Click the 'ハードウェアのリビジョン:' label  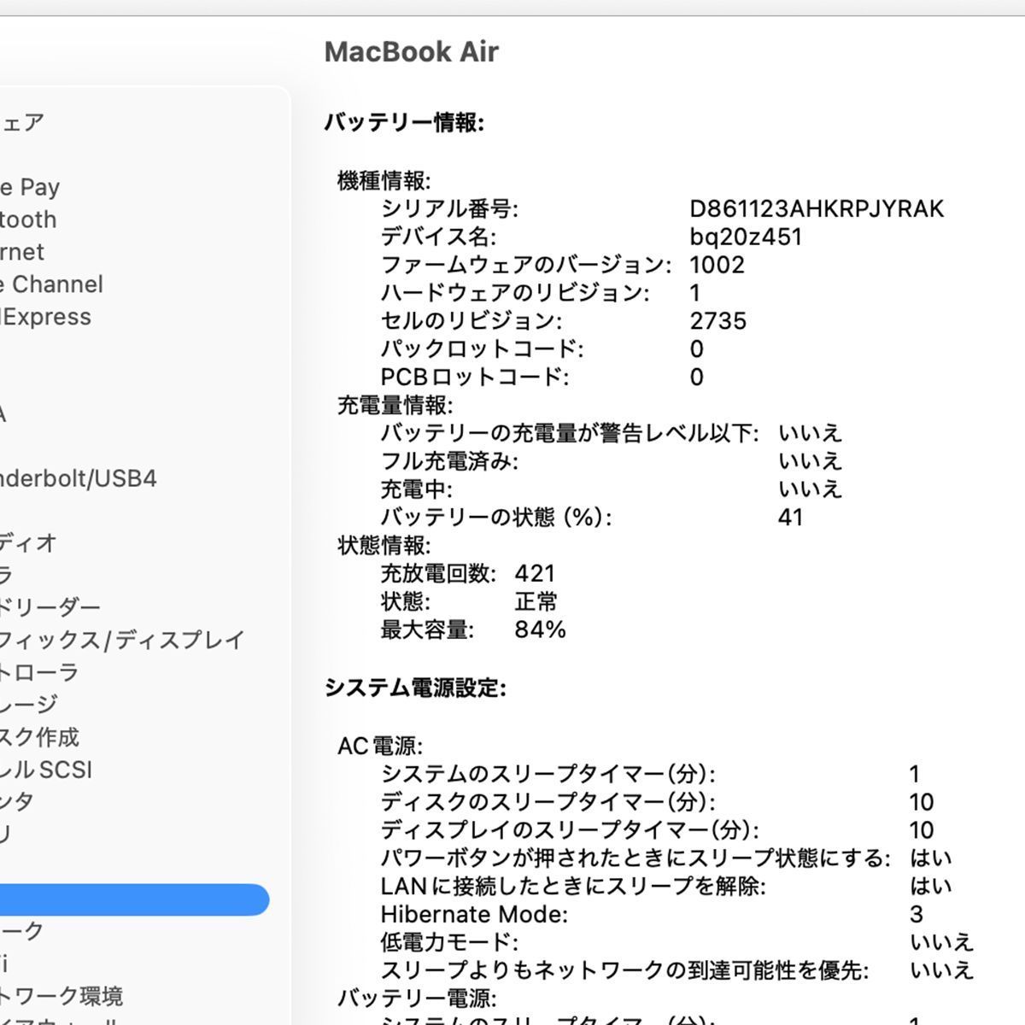click(515, 293)
